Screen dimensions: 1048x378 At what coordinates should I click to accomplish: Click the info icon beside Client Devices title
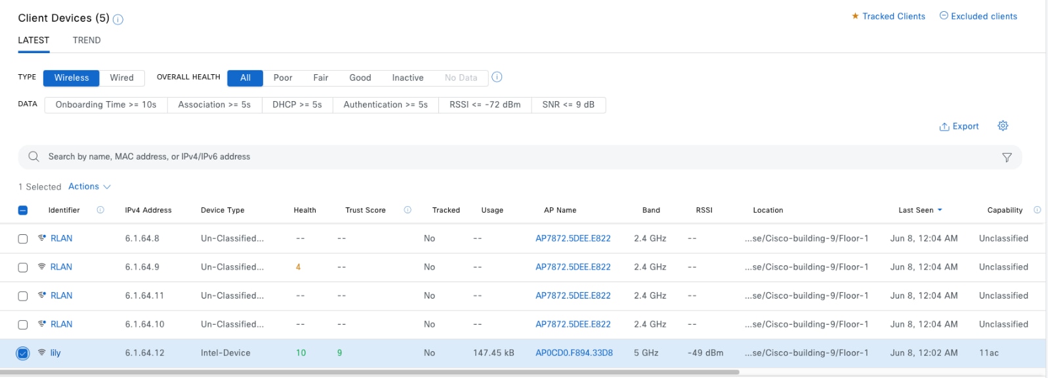click(x=118, y=20)
